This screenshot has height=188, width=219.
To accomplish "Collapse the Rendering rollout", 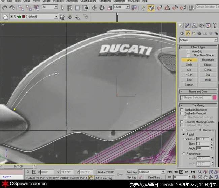I will tap(198, 105).
